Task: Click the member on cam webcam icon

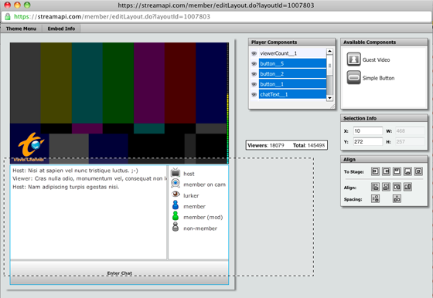Action: 176,183
